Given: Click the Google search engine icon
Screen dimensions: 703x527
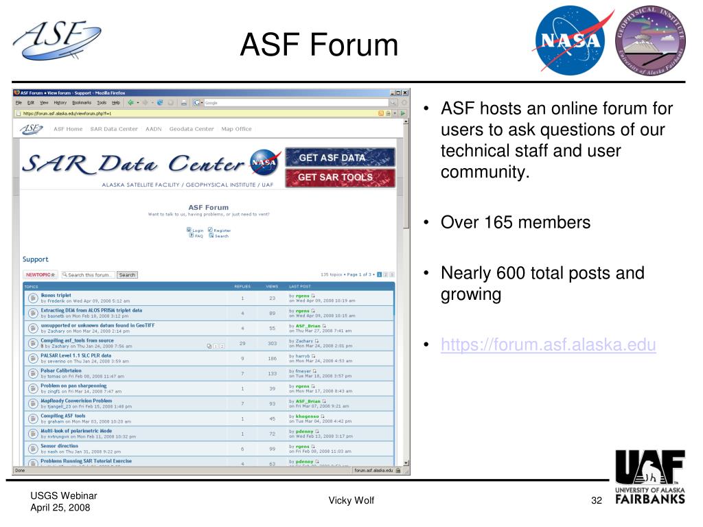Looking at the screenshot, I should point(197,103).
